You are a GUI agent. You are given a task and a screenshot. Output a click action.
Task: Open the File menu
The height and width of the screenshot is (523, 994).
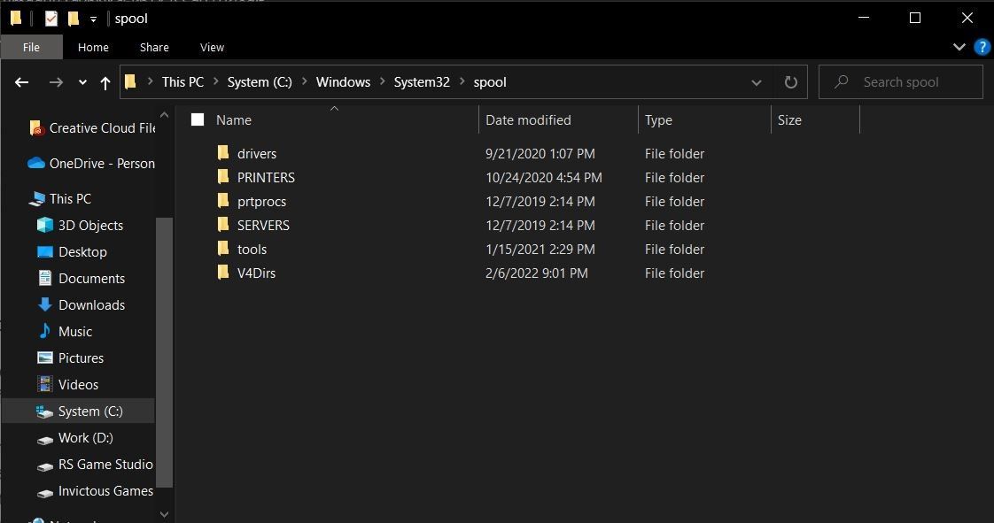tap(31, 47)
